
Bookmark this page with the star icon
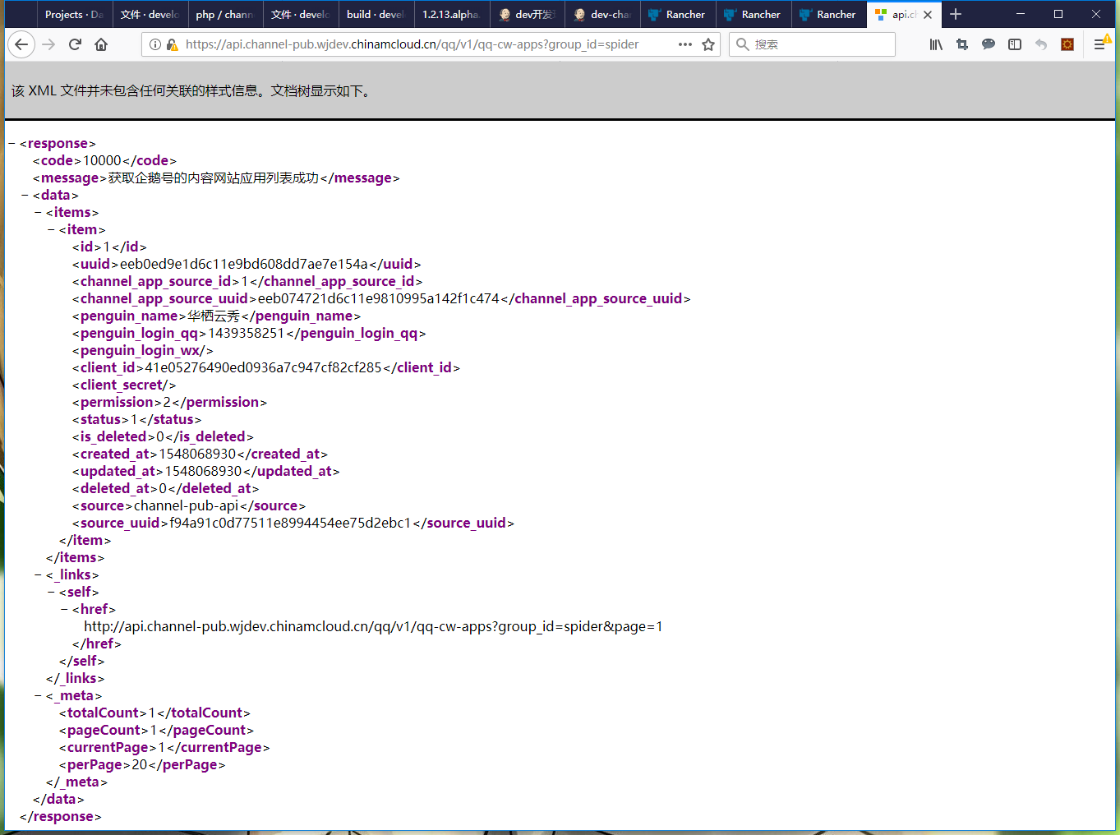(708, 44)
